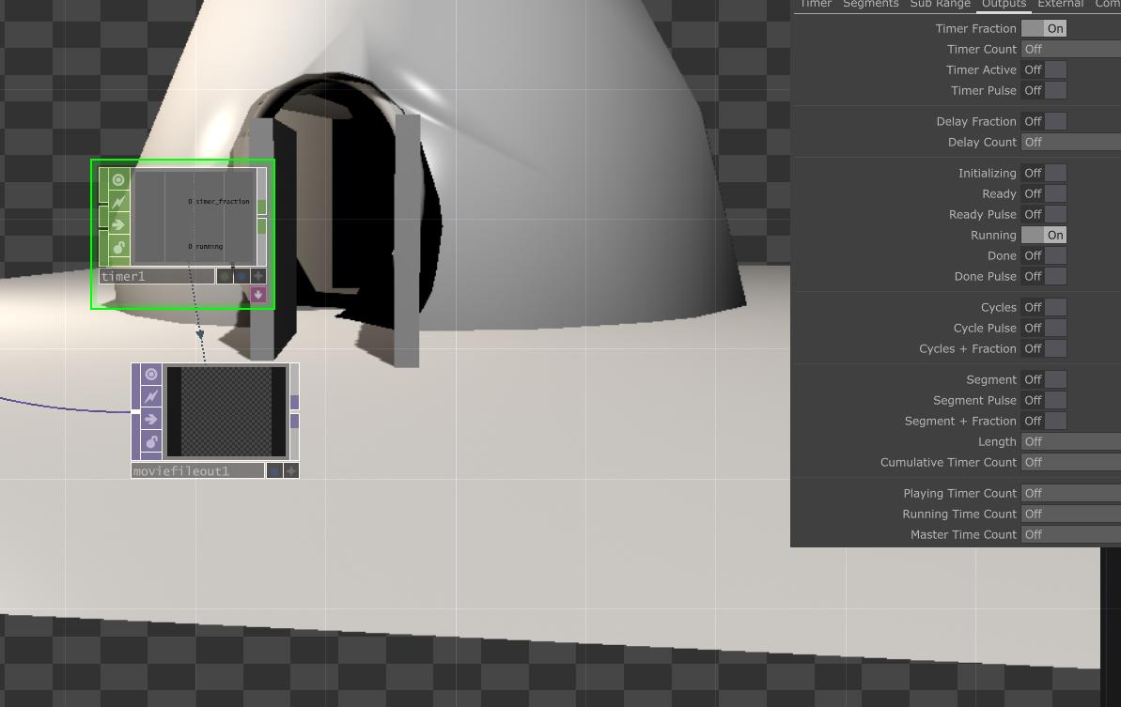1121x707 pixels.
Task: Select the timer1 node name label
Action: click(x=156, y=276)
